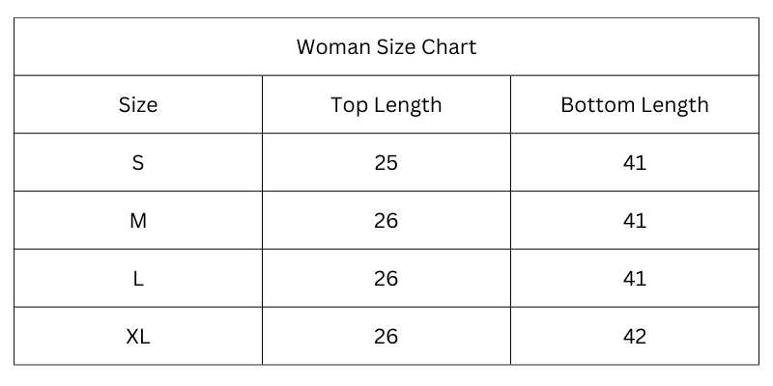Select the "L" size cell

[x=138, y=278]
